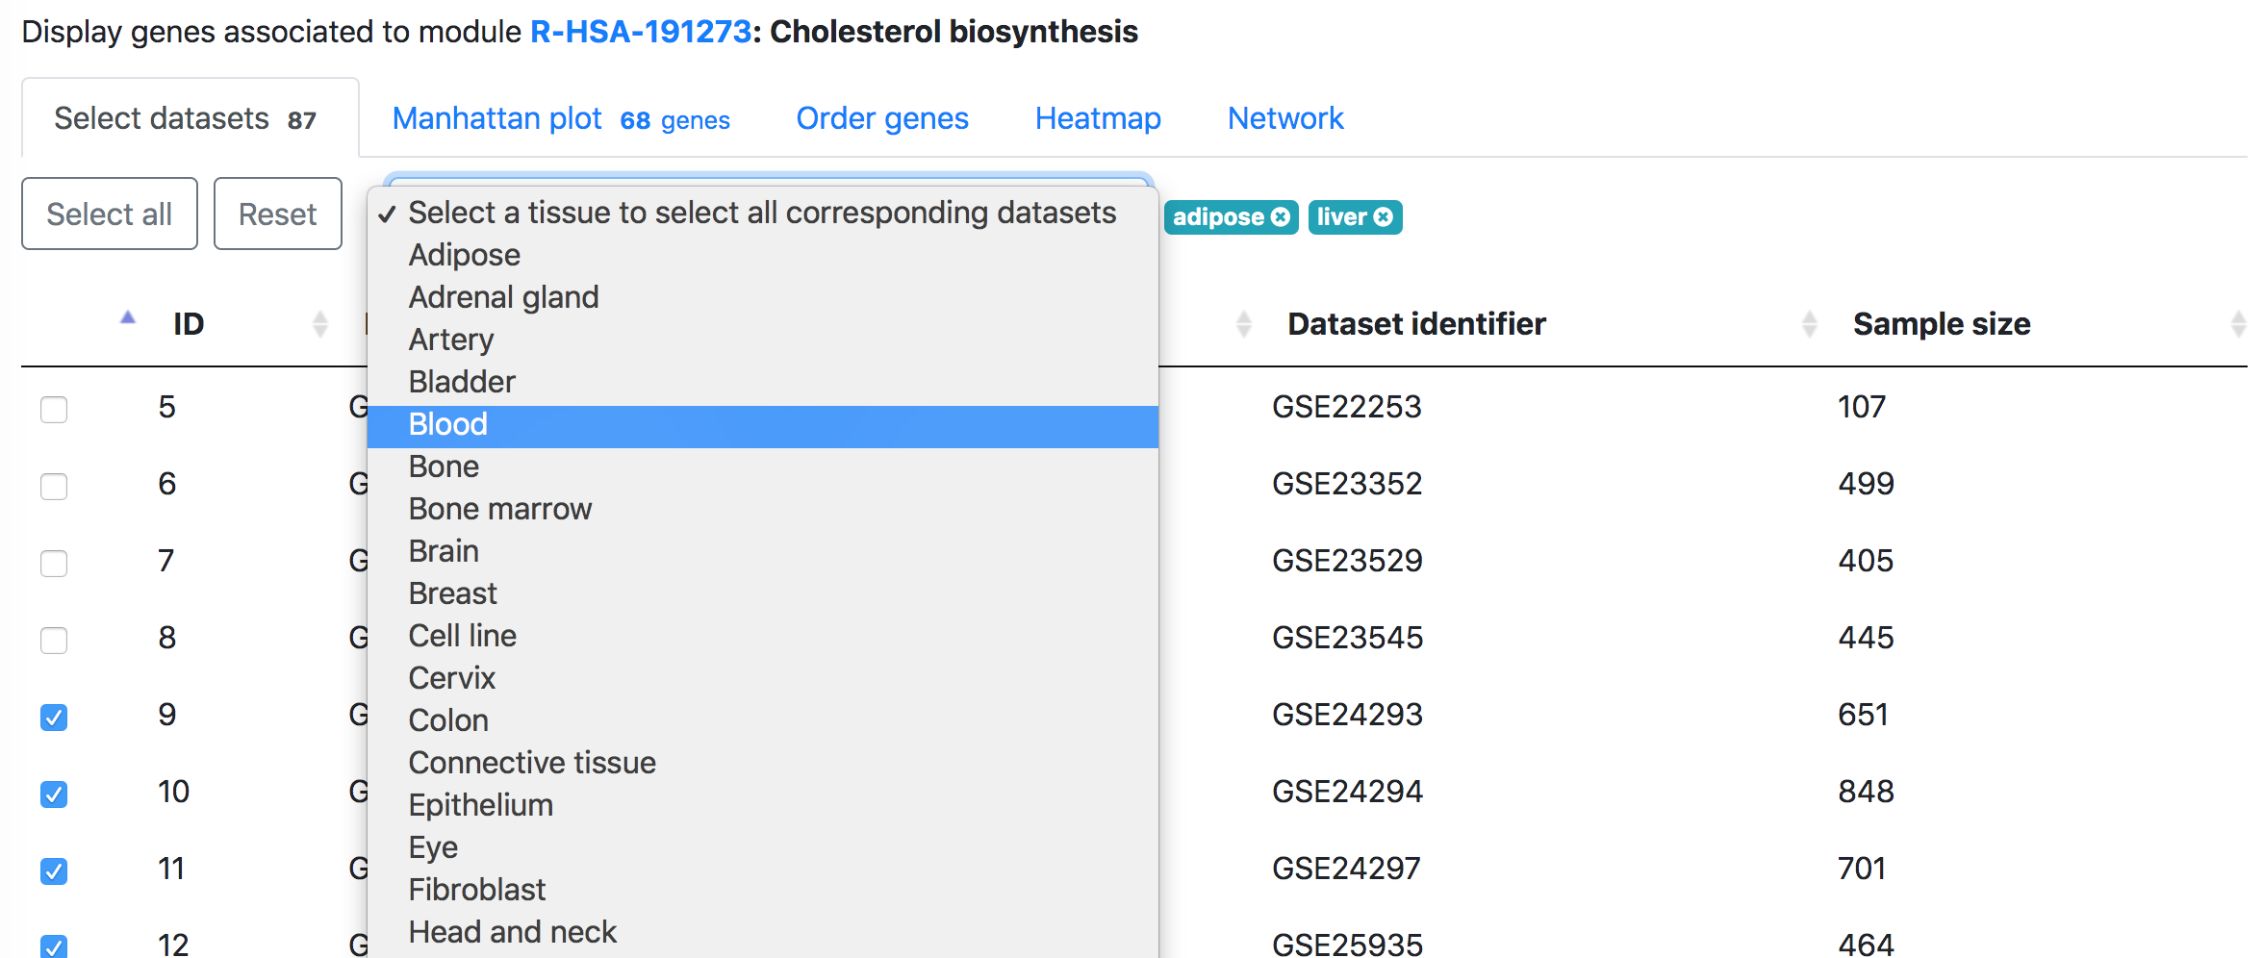
Task: Click the Reset button
Action: coord(278,214)
